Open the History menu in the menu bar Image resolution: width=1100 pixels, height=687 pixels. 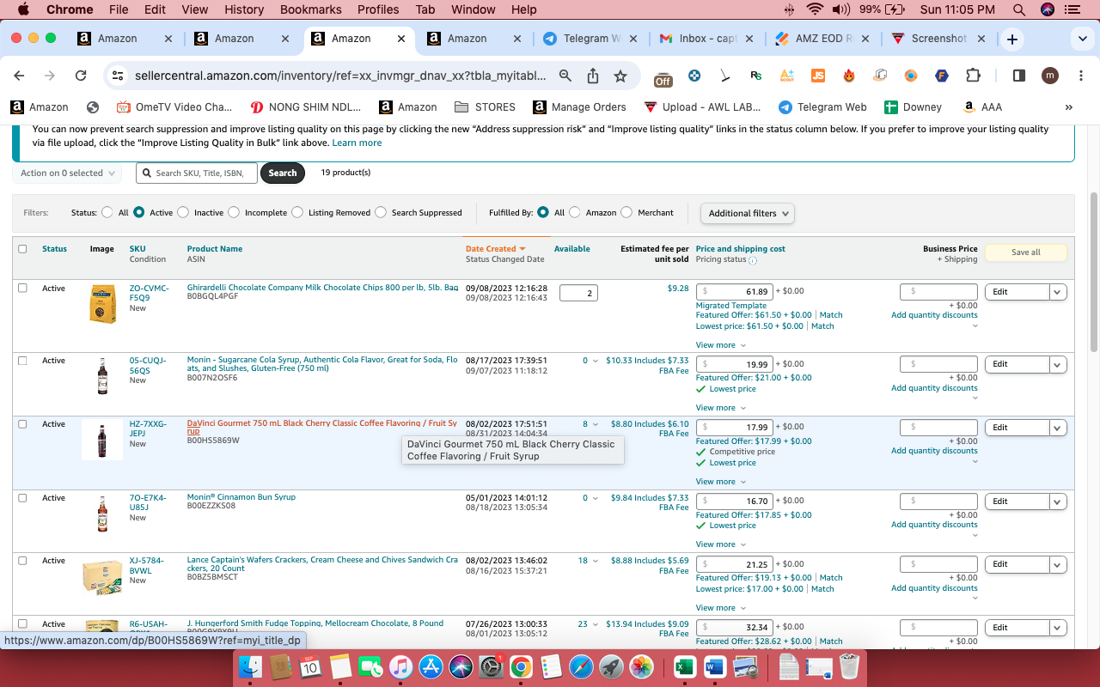click(x=244, y=9)
